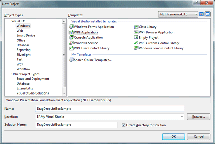The height and width of the screenshot is (144, 215).
Task: Select the WPF User Control Library icon
Action: coord(71,48)
